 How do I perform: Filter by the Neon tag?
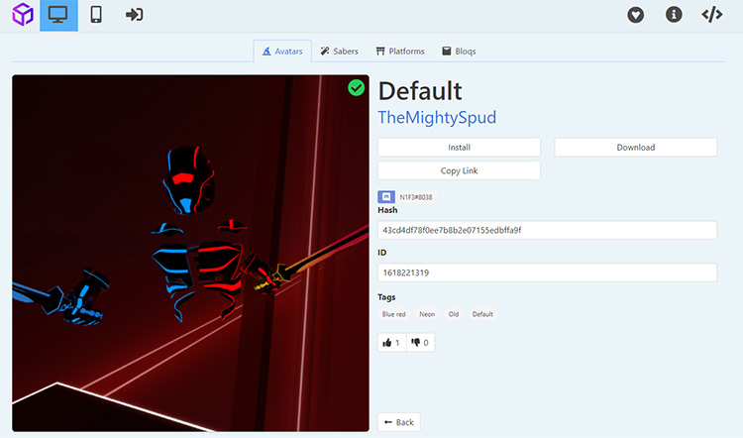pyautogui.click(x=427, y=314)
